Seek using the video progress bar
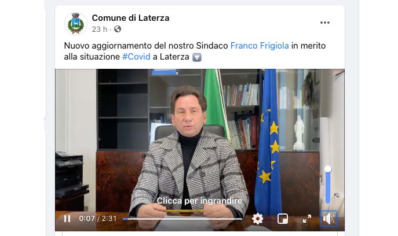Image resolution: width=398 pixels, height=236 pixels. pos(182,219)
